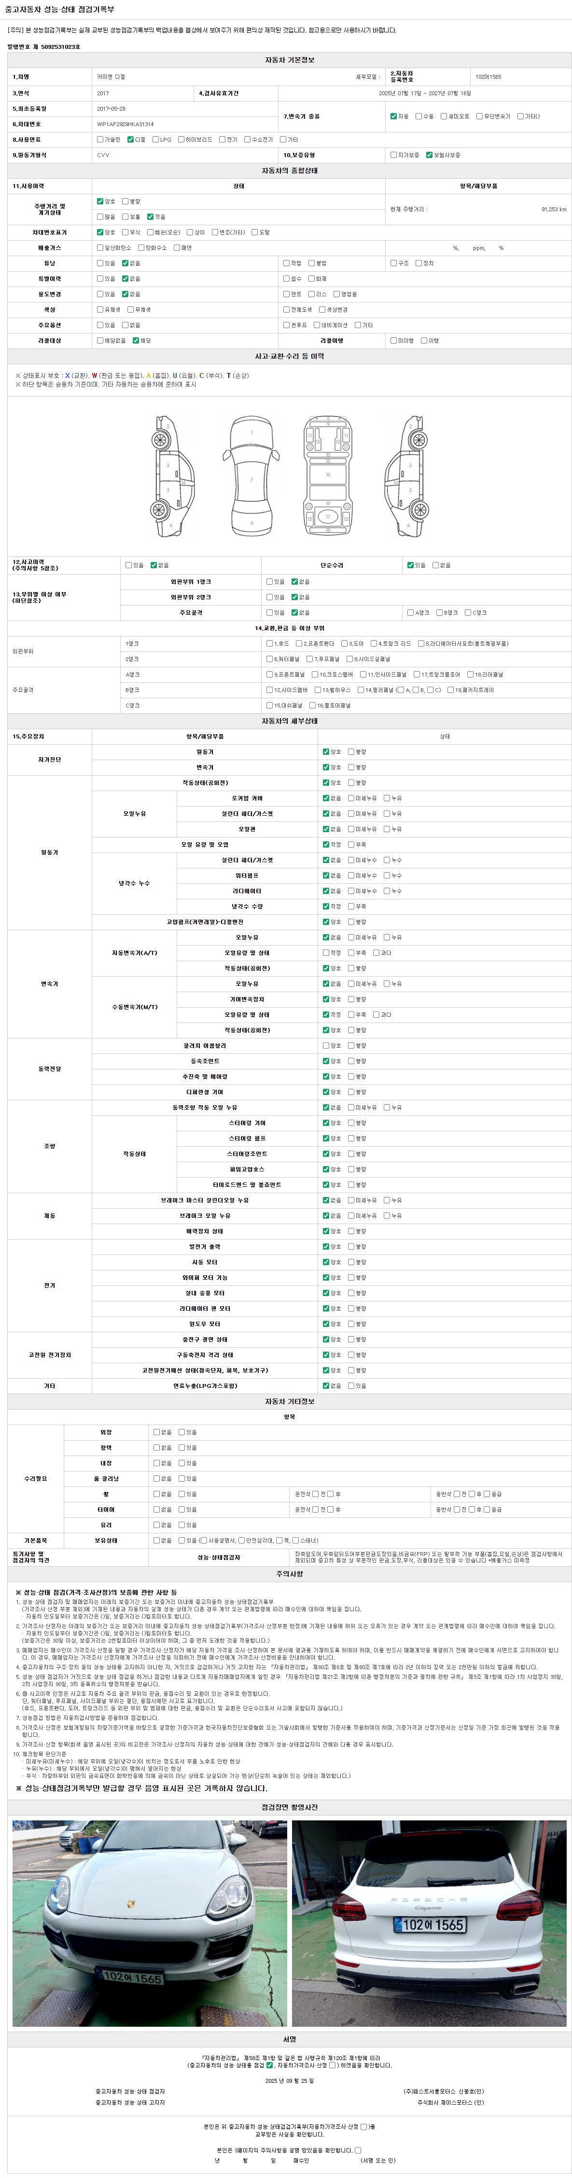Check the 선루프 main option box

(x=286, y=325)
